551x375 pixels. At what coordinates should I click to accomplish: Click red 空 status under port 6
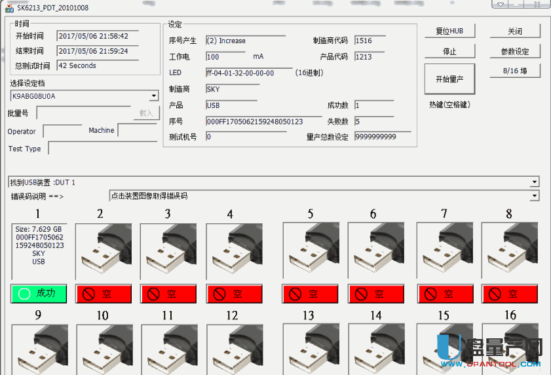(375, 294)
